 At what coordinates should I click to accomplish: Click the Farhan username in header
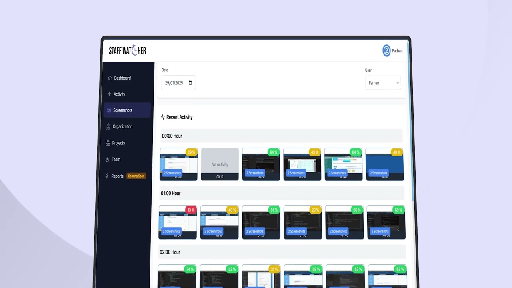click(397, 51)
